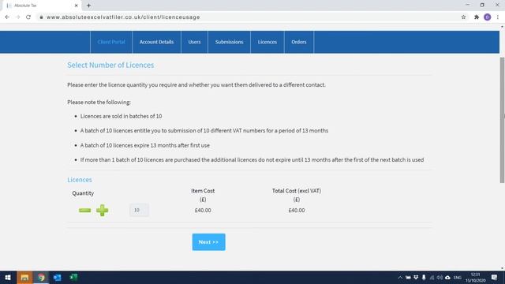This screenshot has width=505, height=284.
Task: Bookmark this page with the star icon
Action: [x=463, y=17]
